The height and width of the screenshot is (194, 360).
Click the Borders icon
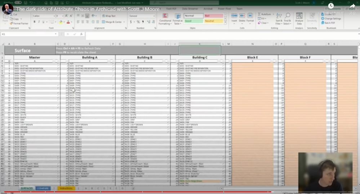[x=52, y=22]
